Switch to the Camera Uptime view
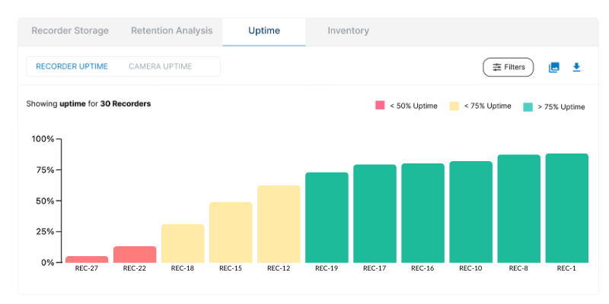The height and width of the screenshot is (304, 609). (x=160, y=66)
